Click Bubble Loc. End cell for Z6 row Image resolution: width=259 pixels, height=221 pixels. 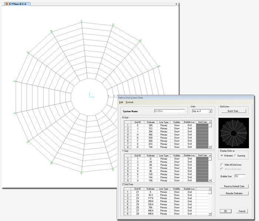click(189, 207)
